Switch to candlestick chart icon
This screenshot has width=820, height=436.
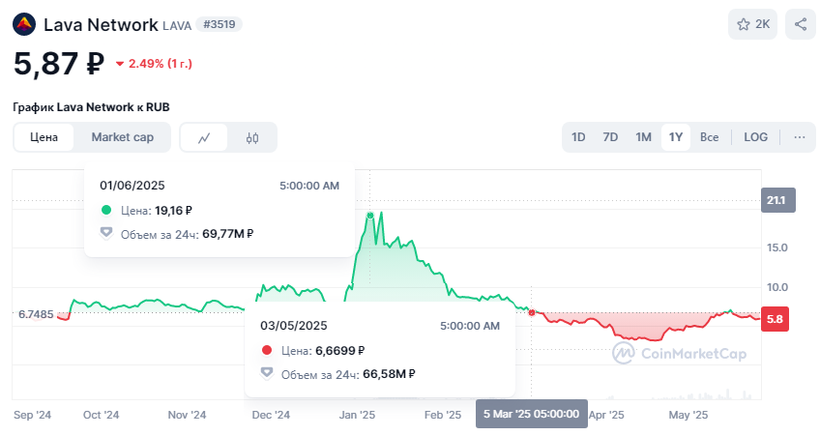coord(252,138)
